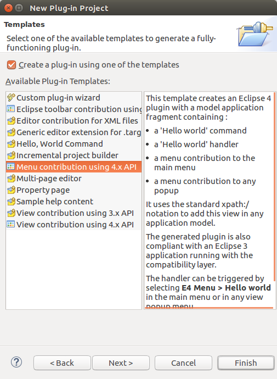
Task: Click the template description text area
Action: [209, 200]
